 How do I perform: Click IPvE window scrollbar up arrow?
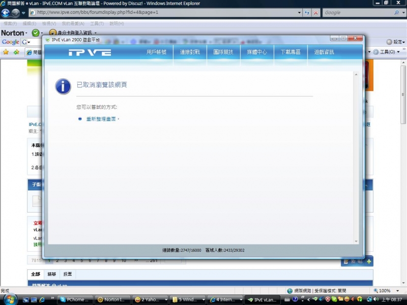[356, 75]
